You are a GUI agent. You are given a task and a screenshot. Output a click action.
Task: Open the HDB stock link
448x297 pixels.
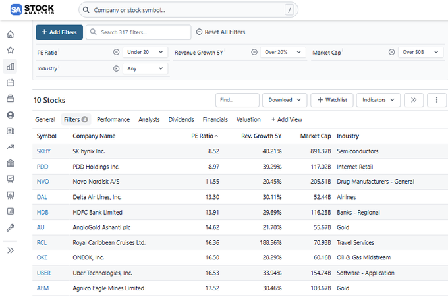[x=43, y=213]
